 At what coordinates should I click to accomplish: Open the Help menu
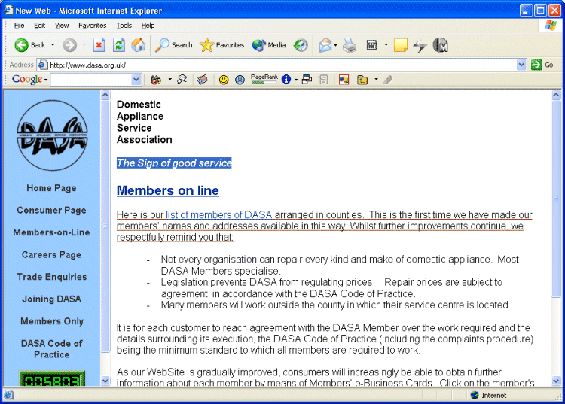tap(148, 26)
